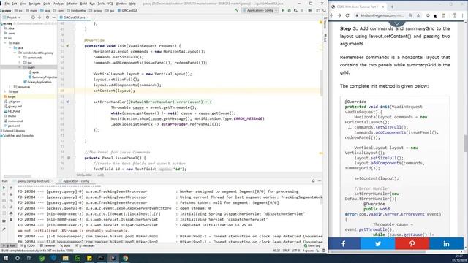Collapse the main folder in project tree

coord(5,43)
